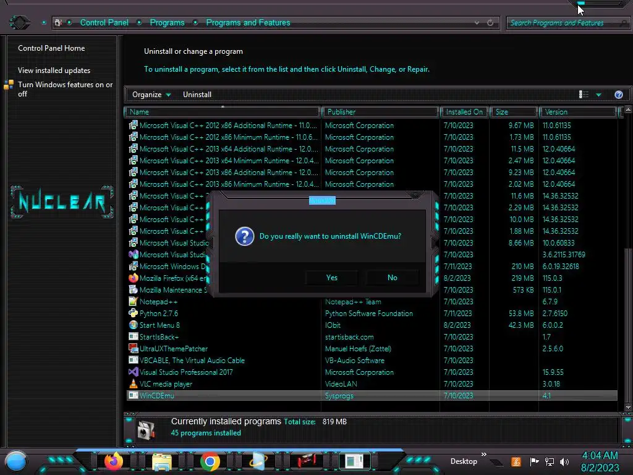The width and height of the screenshot is (633, 475).
Task: Click the volume speaker tray icon
Action: (x=564, y=461)
